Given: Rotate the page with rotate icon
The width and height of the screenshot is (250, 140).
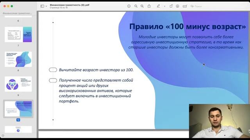Looking at the screenshot, I should pos(171,6).
